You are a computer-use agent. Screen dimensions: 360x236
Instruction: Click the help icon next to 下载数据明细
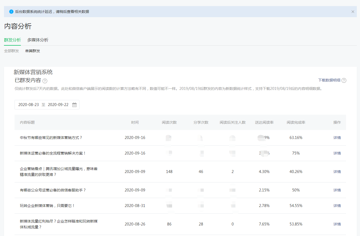pos(344,80)
